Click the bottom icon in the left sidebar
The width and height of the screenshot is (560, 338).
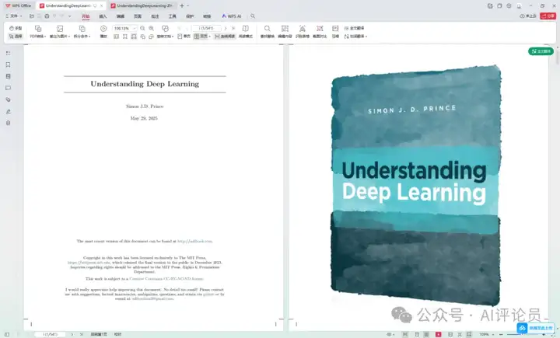pyautogui.click(x=9, y=123)
